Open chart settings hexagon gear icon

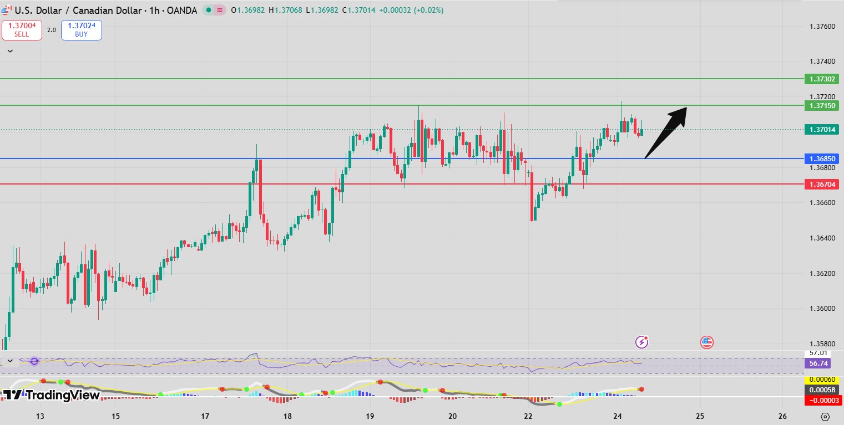(825, 416)
